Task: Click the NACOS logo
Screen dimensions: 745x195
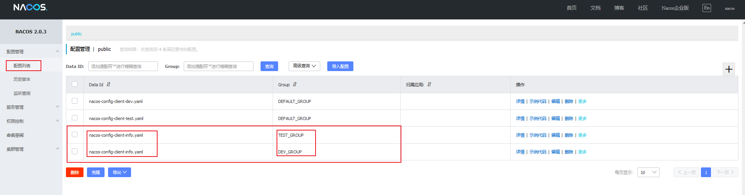Action: point(30,7)
